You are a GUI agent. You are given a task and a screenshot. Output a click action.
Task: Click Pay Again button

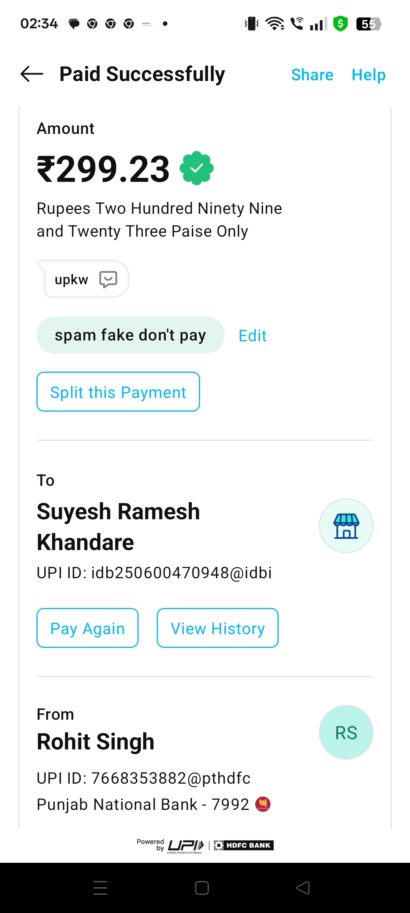point(87,628)
